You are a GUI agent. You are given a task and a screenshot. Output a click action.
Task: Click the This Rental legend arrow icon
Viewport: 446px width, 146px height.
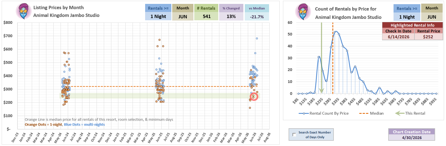(x=400, y=113)
